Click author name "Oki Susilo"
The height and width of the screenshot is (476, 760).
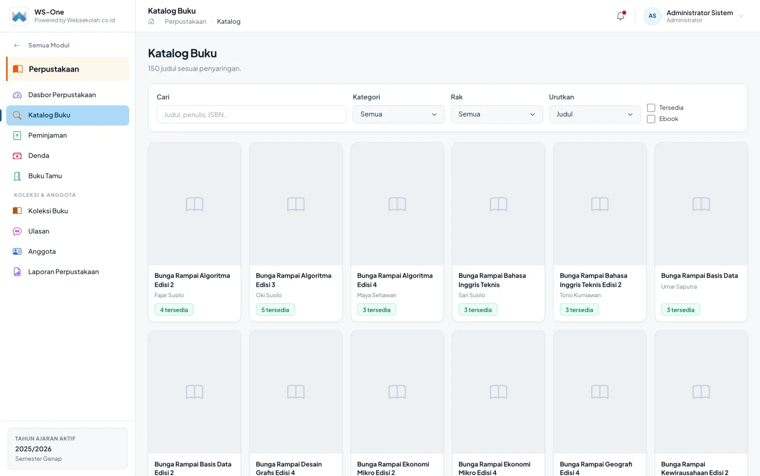269,295
